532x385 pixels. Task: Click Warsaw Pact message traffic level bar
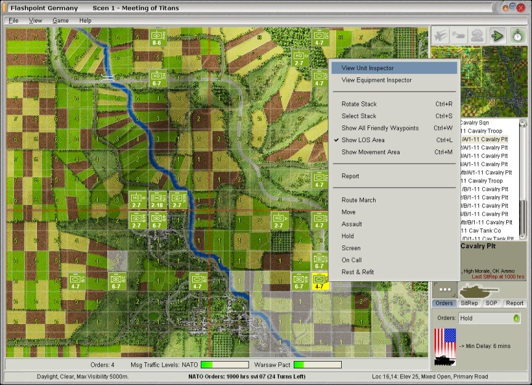coord(318,365)
